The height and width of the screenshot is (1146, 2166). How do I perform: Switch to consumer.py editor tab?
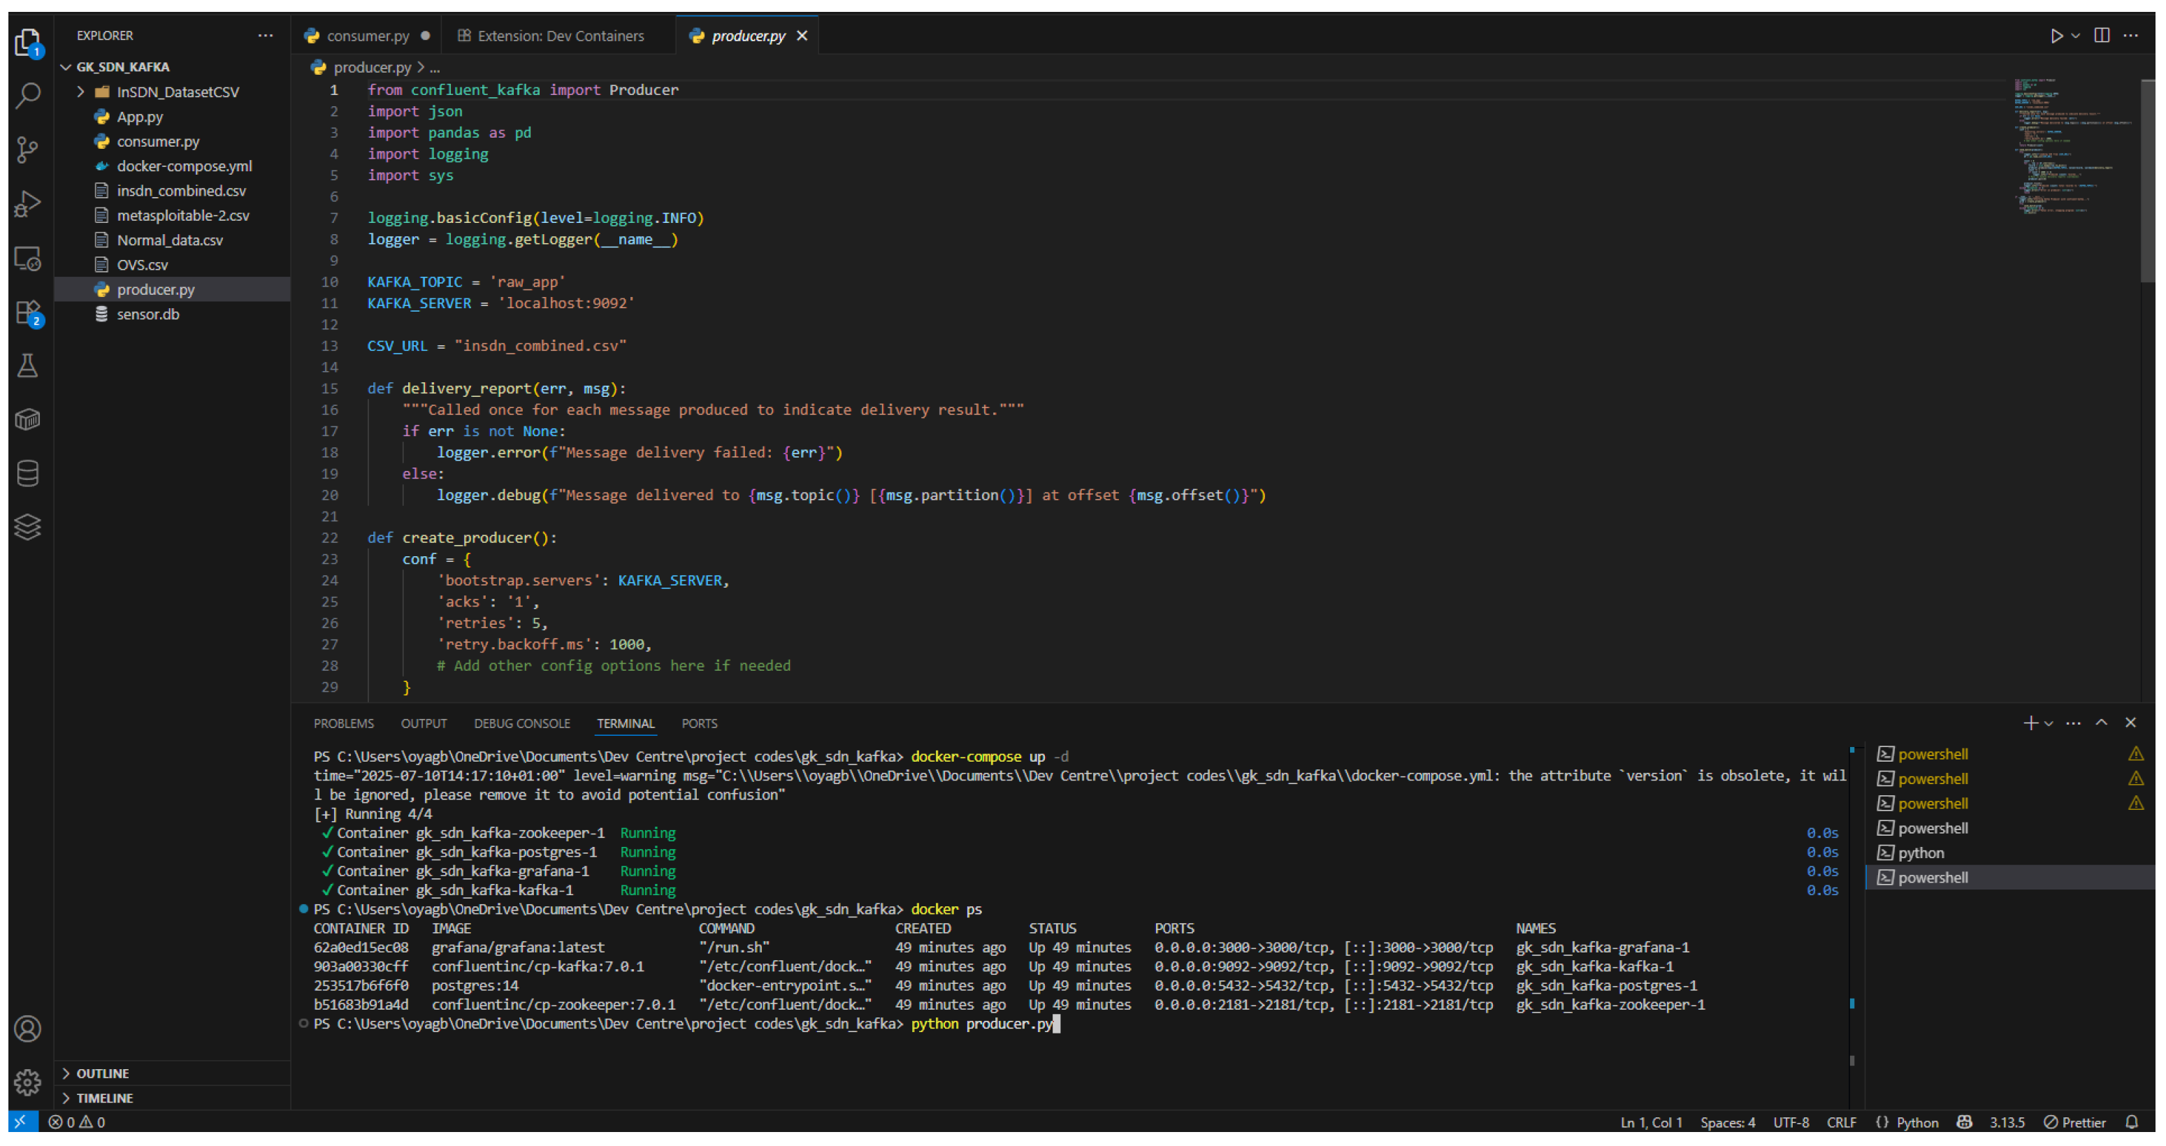pos(368,36)
